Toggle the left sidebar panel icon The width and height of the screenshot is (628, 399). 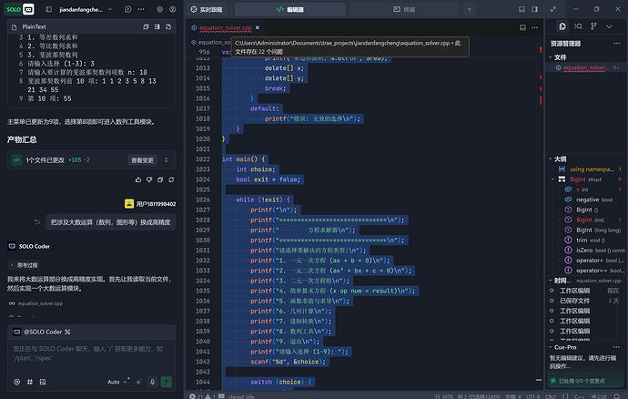48,9
